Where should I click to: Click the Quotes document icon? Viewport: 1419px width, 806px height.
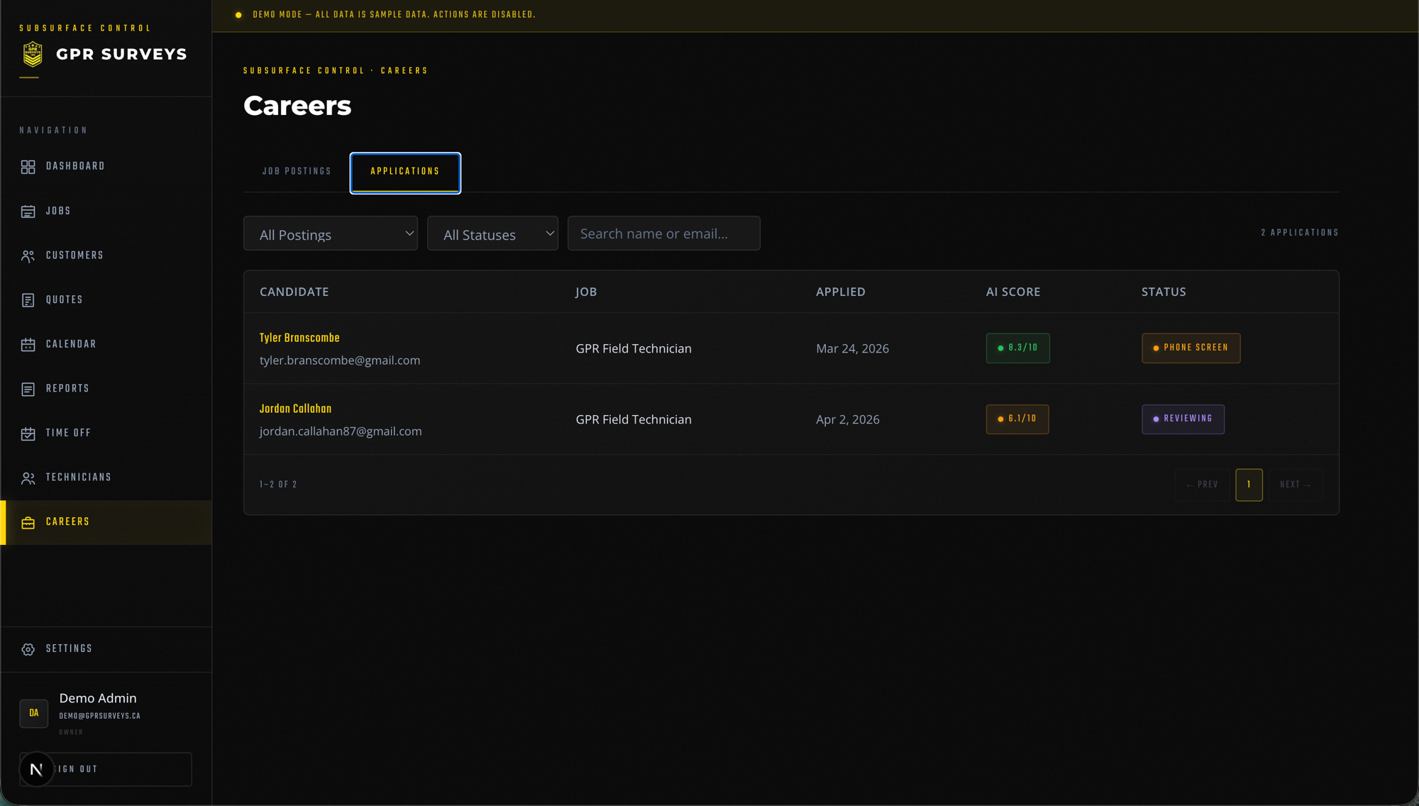28,300
